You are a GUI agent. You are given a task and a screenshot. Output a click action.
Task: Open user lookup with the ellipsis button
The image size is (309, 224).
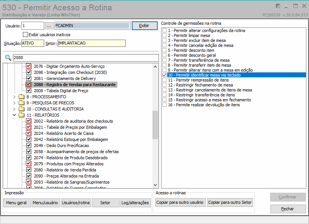49,26
